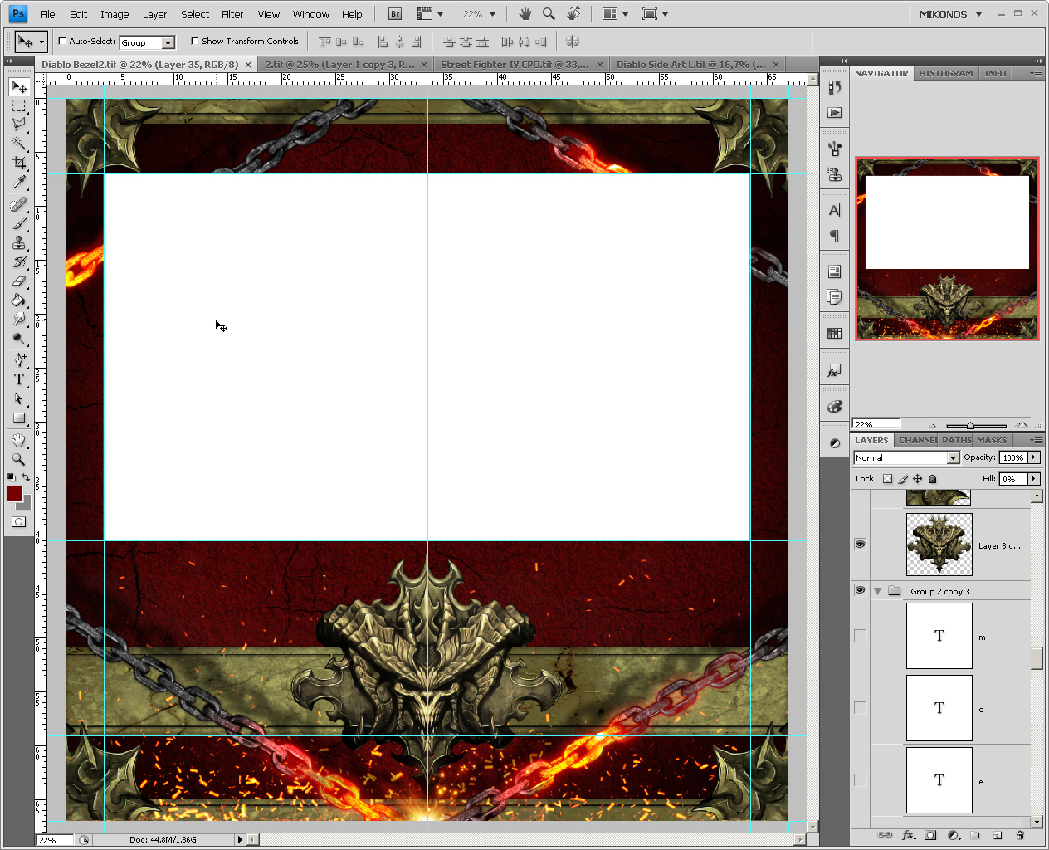Enable the Auto-Select checkbox

(x=62, y=41)
